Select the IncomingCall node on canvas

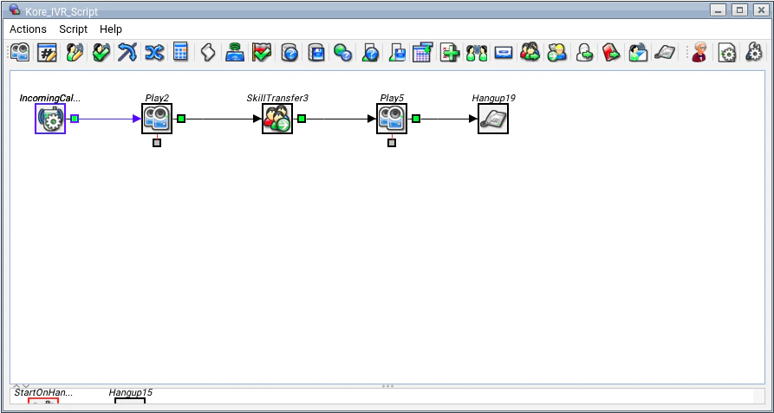50,119
